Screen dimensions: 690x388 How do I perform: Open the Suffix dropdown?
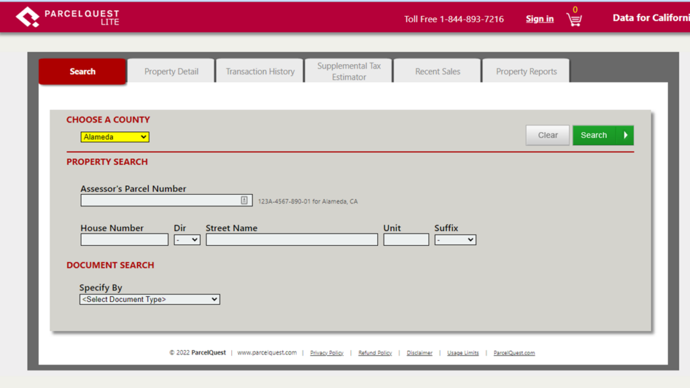coord(455,240)
